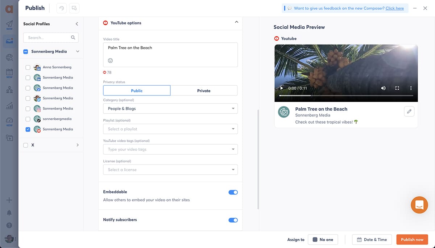The height and width of the screenshot is (248, 435).
Task: Open the emoji picker in Video title
Action: coord(110,60)
